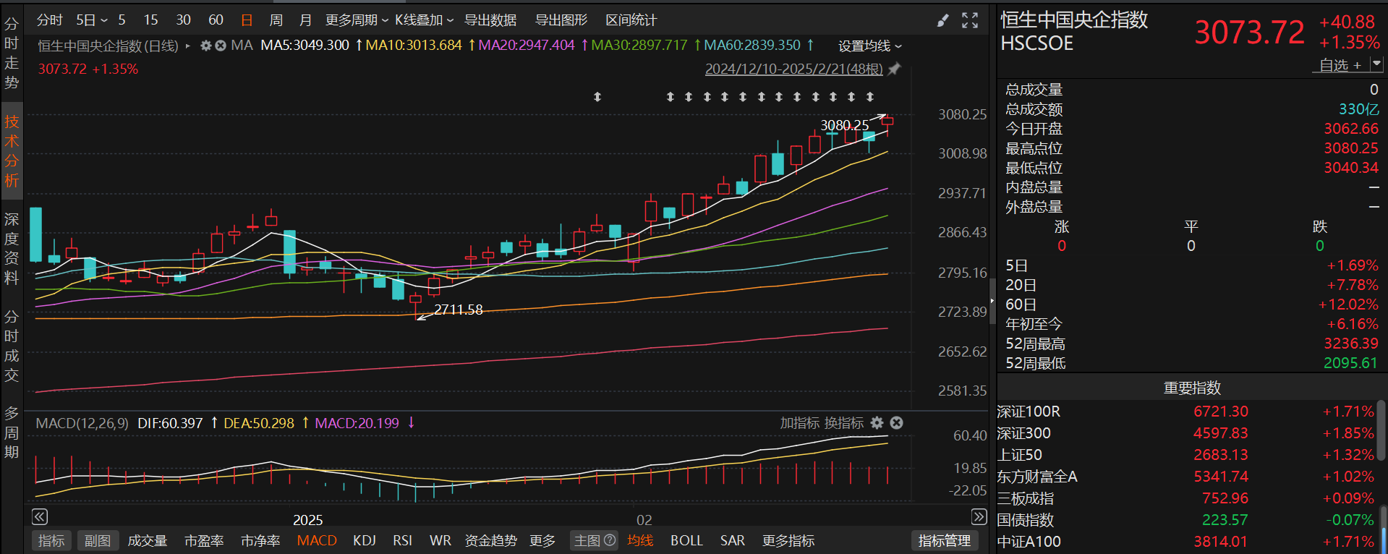Open the 深度资料 sidebar tab

point(12,248)
